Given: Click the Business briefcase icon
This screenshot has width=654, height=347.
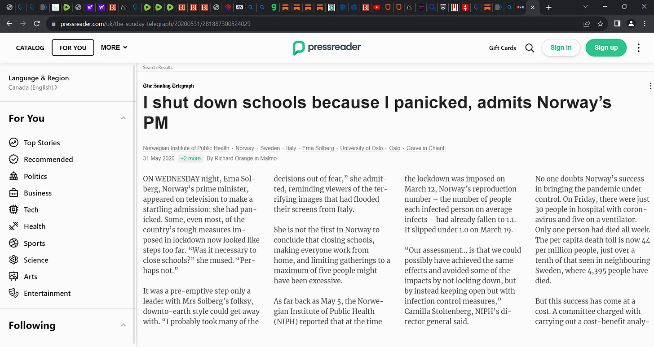Looking at the screenshot, I should pyautogui.click(x=13, y=193).
